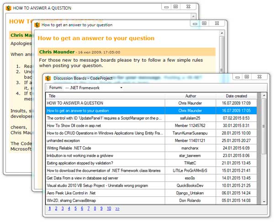This screenshot has height=222, width=274.
Task: Click scroll up arrow in thread list
Action: [264, 95]
